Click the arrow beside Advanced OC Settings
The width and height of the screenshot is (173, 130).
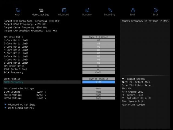pyautogui.click(x=5, y=105)
